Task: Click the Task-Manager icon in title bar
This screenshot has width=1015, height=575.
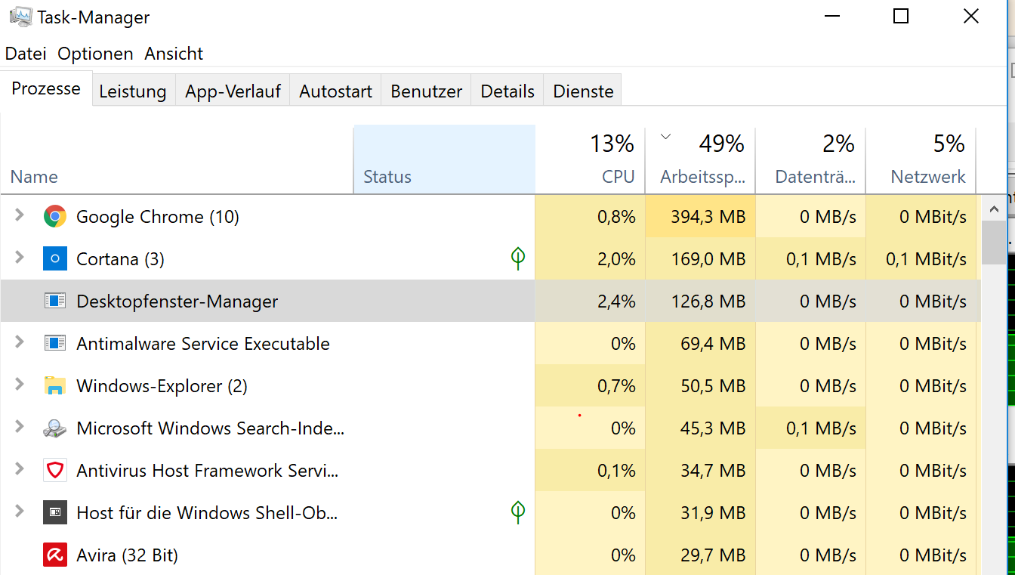Action: click(x=20, y=15)
